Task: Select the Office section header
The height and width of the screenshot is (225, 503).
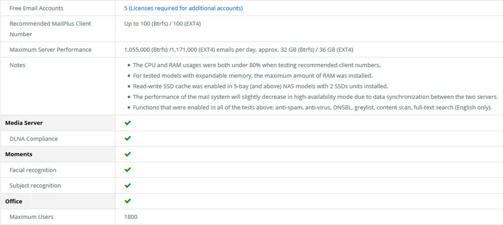Action: (x=14, y=201)
